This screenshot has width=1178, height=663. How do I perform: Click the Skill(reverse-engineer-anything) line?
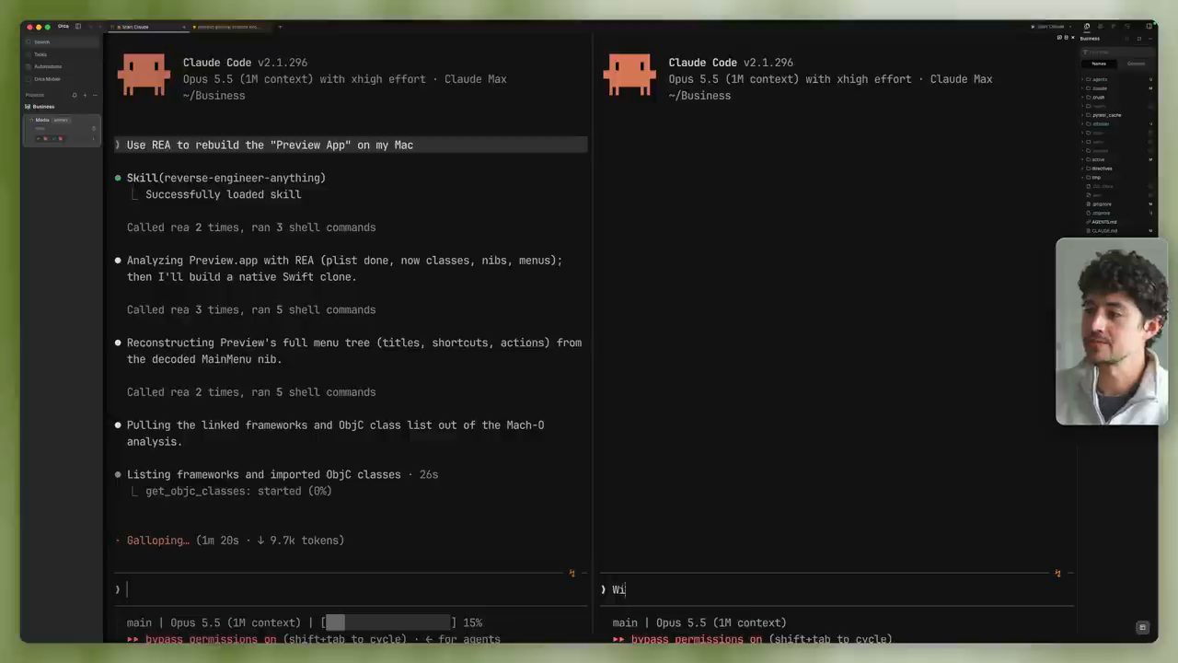(221, 178)
